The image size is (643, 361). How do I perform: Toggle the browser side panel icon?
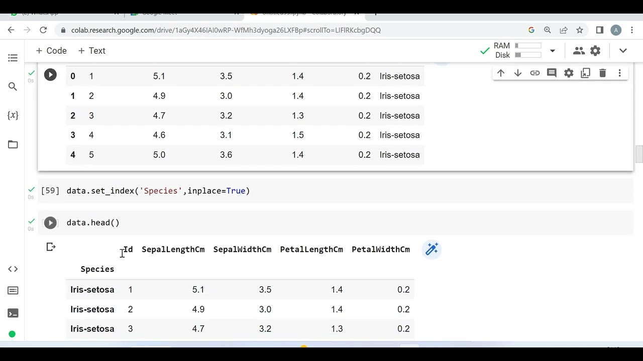coord(599,30)
